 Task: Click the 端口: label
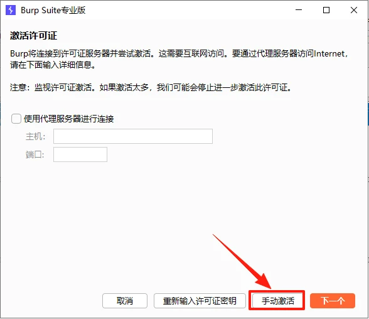click(x=35, y=154)
